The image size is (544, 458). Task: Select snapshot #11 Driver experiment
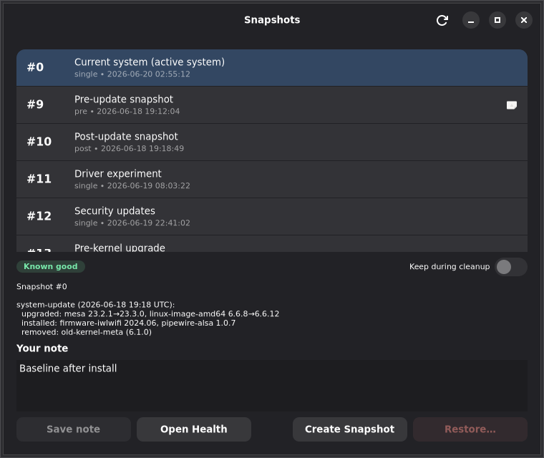tap(272, 180)
